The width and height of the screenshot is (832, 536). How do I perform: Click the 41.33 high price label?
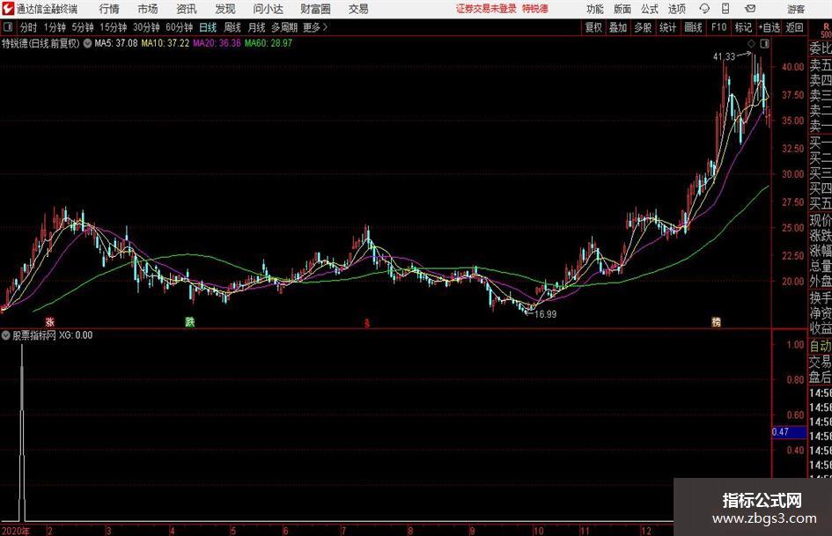coord(724,57)
